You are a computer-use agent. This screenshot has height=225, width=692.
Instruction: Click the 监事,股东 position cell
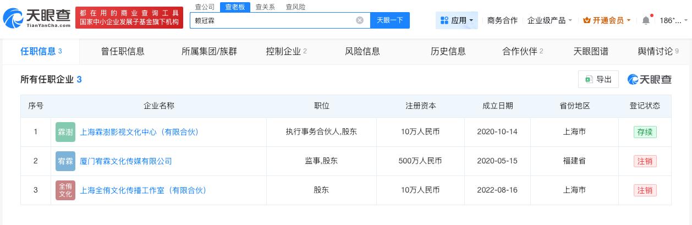point(322,161)
